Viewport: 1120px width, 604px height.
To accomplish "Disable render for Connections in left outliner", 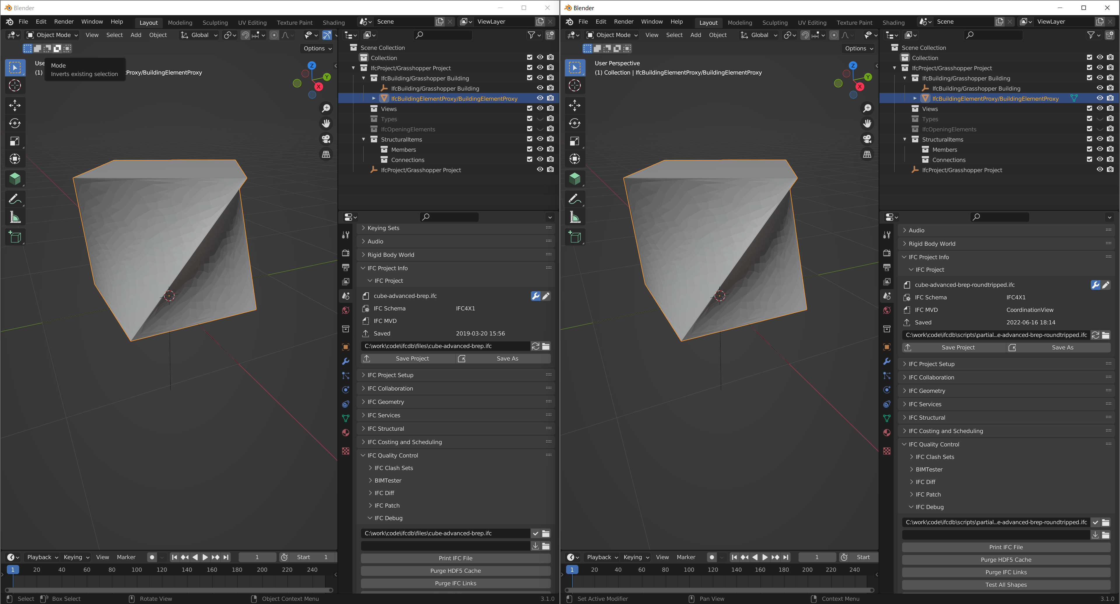I will click(x=551, y=159).
